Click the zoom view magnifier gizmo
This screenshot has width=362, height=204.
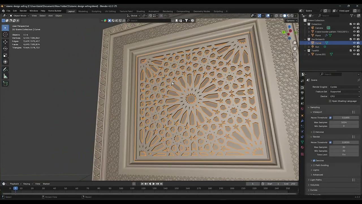point(295,43)
